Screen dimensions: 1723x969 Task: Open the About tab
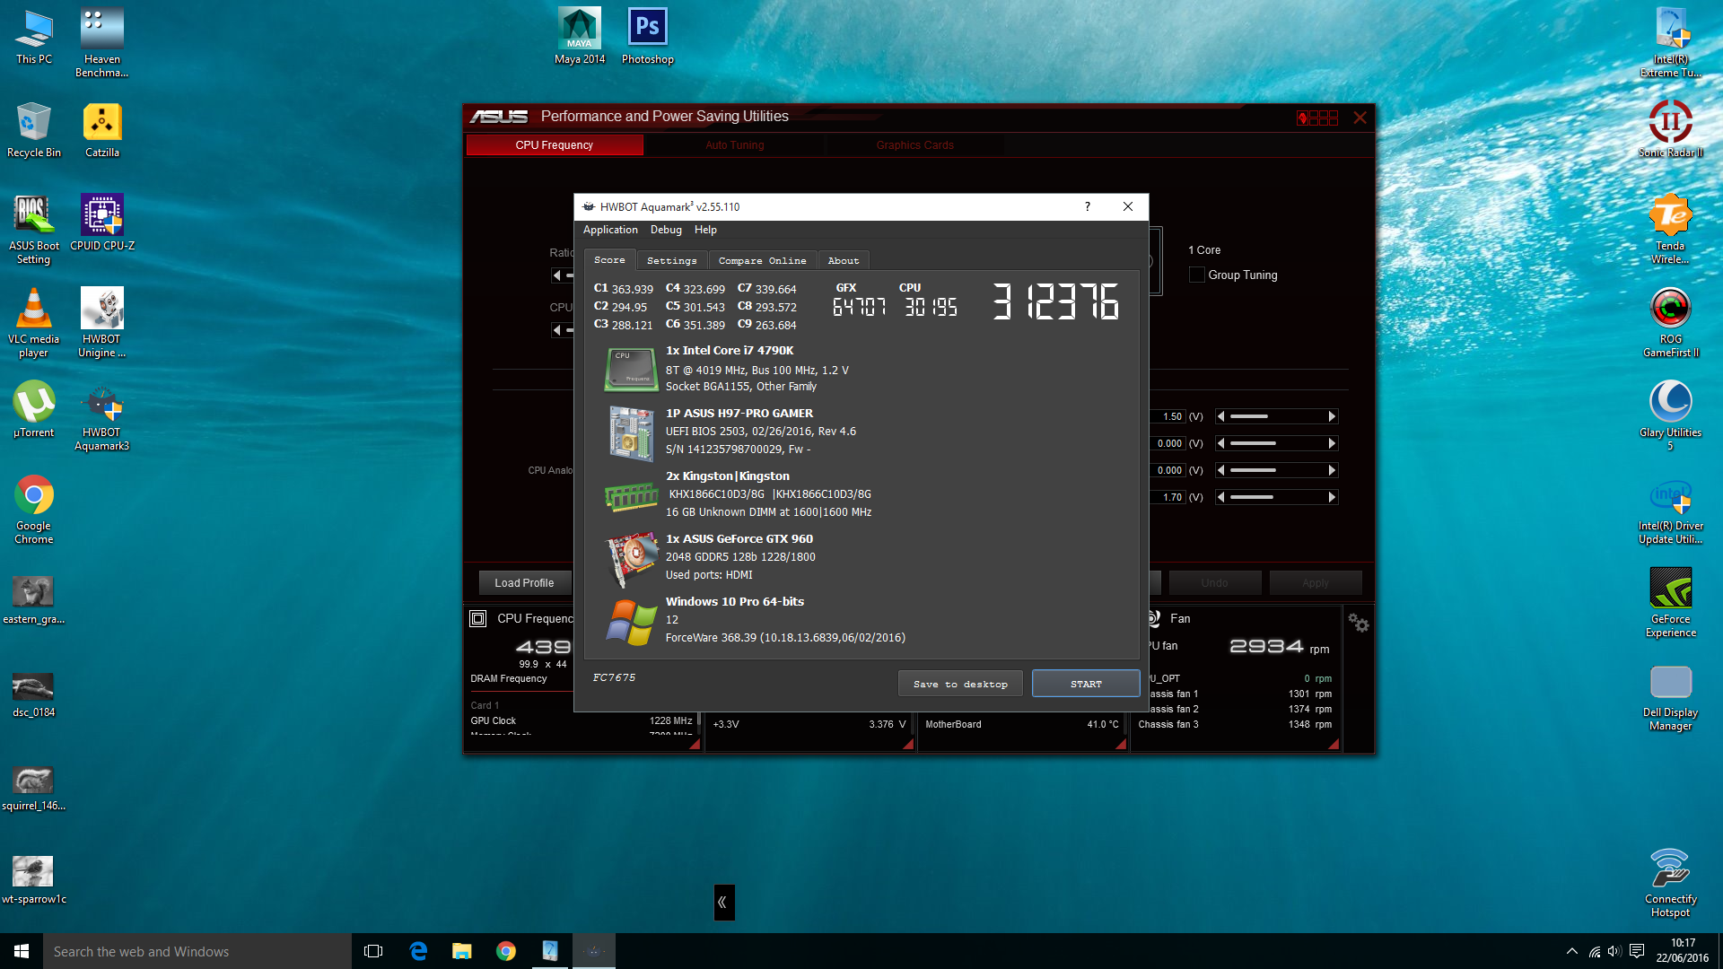(843, 260)
